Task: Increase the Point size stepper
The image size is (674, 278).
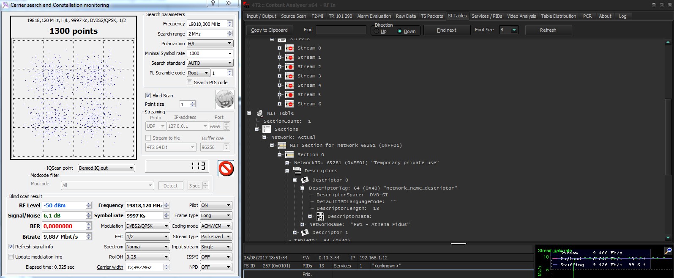Action: [193, 102]
